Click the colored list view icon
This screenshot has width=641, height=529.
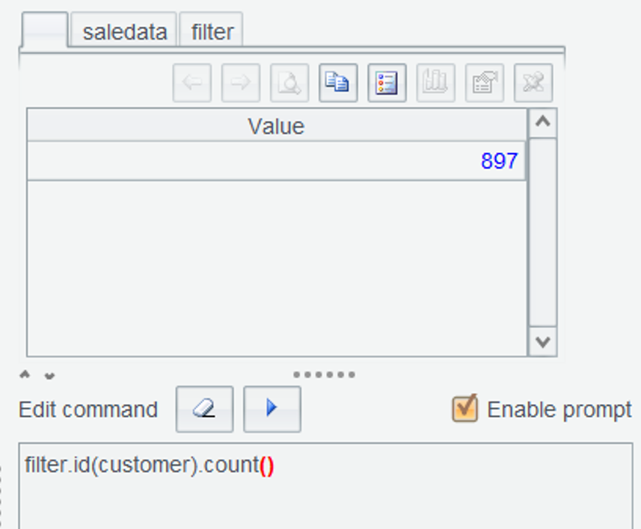tap(387, 82)
